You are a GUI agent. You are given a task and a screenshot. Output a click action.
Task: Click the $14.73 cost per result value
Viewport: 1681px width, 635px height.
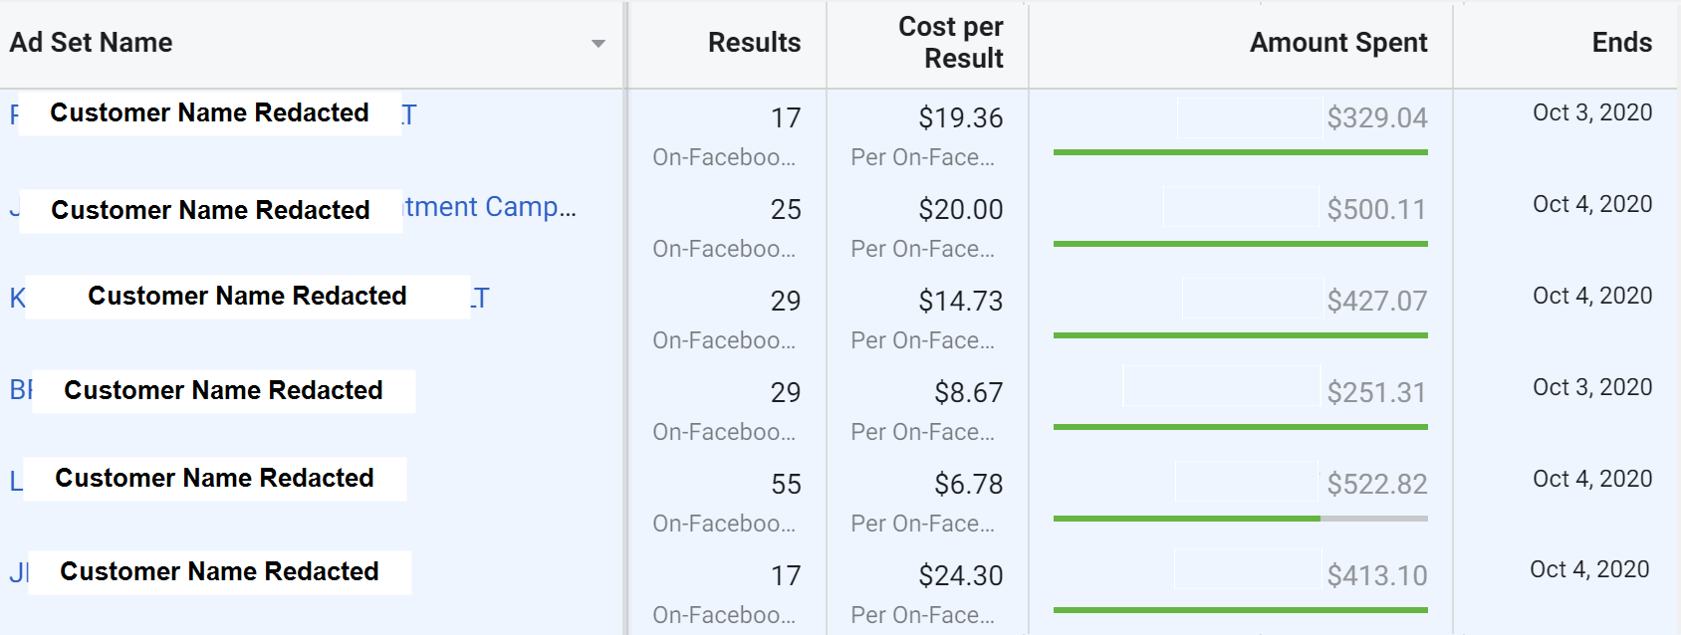pos(960,302)
